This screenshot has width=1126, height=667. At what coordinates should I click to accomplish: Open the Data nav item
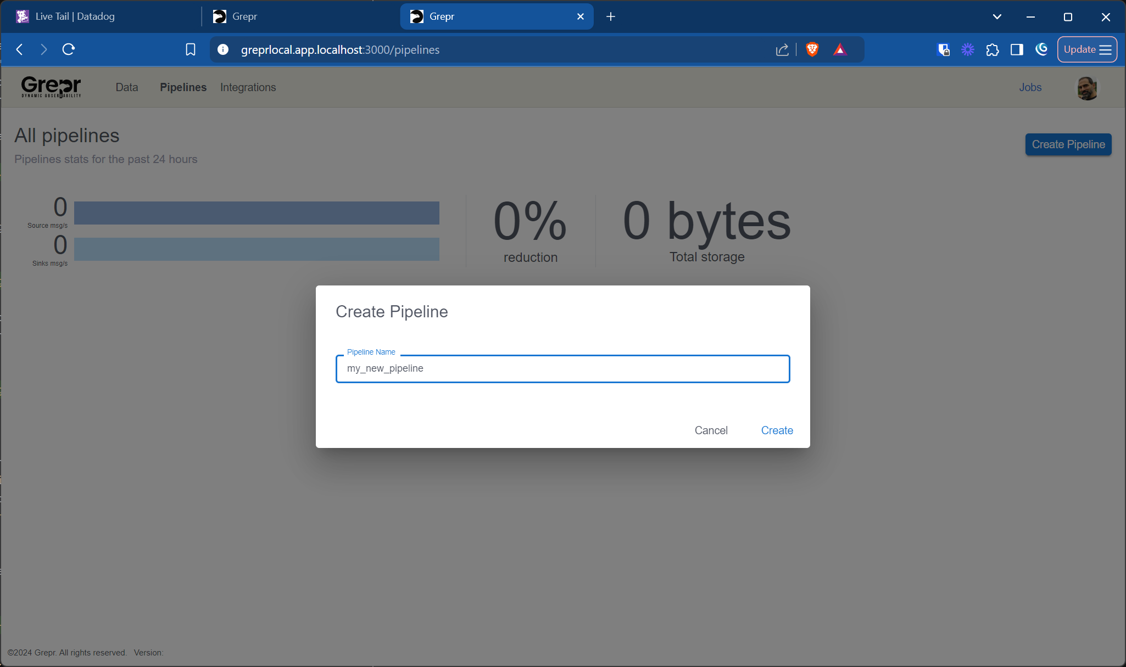127,87
